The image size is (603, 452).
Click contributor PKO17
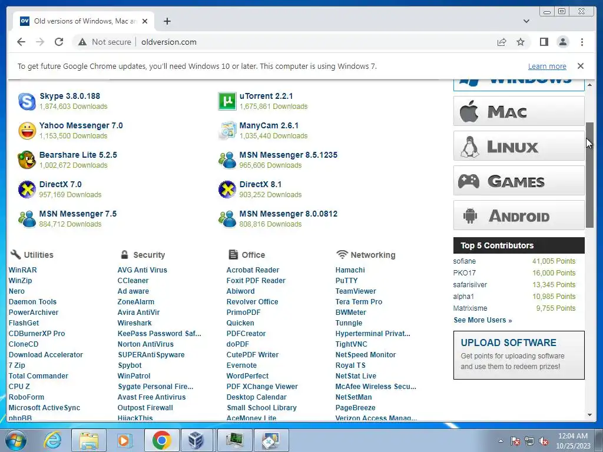pyautogui.click(x=464, y=273)
